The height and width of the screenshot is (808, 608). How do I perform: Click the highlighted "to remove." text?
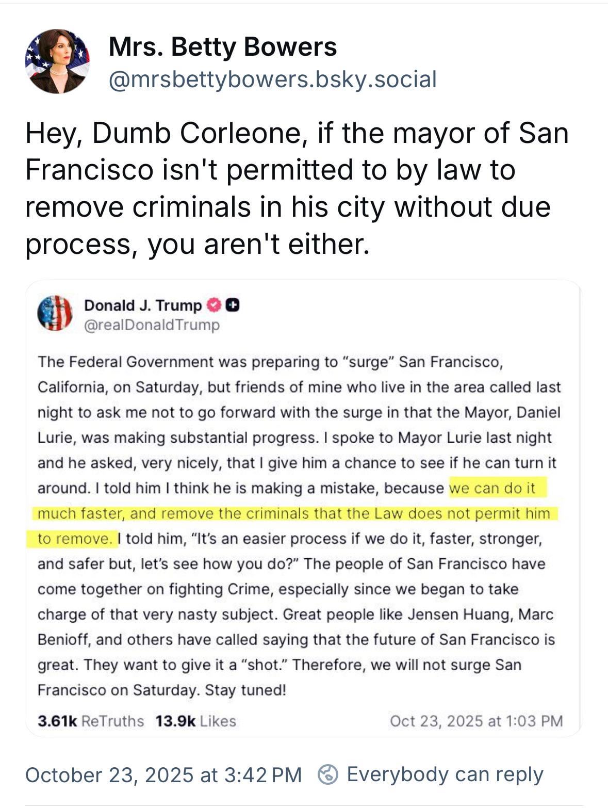click(x=75, y=539)
